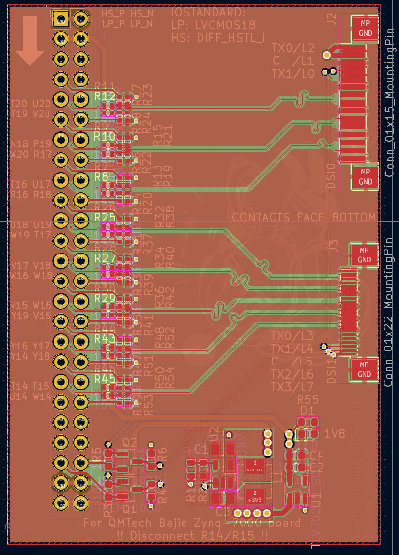Click the bottom MP GND pad near J3
This screenshot has height=555, width=399.
(364, 370)
